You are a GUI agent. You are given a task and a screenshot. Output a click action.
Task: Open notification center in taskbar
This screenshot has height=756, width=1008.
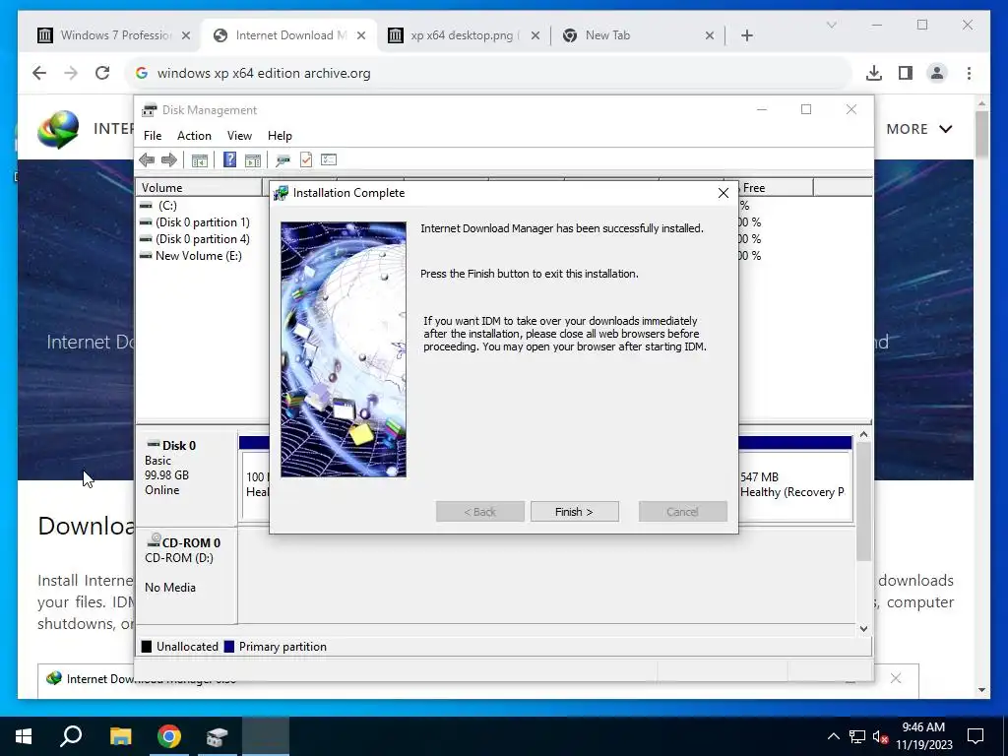tap(976, 736)
